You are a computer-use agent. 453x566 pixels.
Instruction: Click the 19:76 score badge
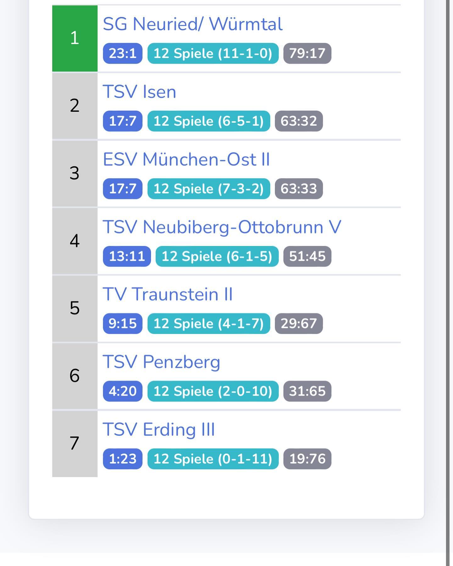point(307,459)
